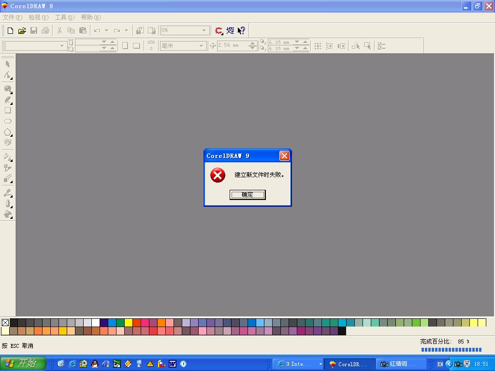Click the Paste clipboard icon
The width and height of the screenshot is (495, 371).
pos(83,30)
